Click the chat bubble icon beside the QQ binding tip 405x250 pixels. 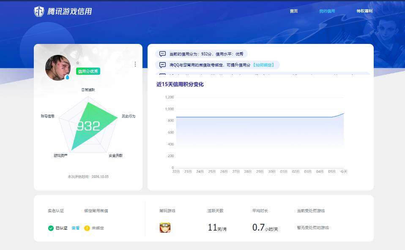162,65
